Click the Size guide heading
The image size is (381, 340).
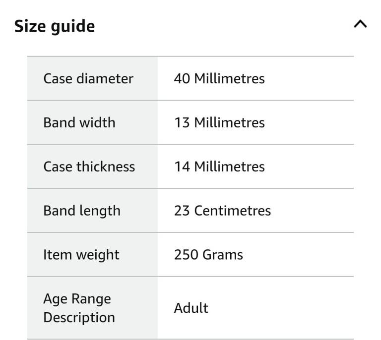point(54,26)
